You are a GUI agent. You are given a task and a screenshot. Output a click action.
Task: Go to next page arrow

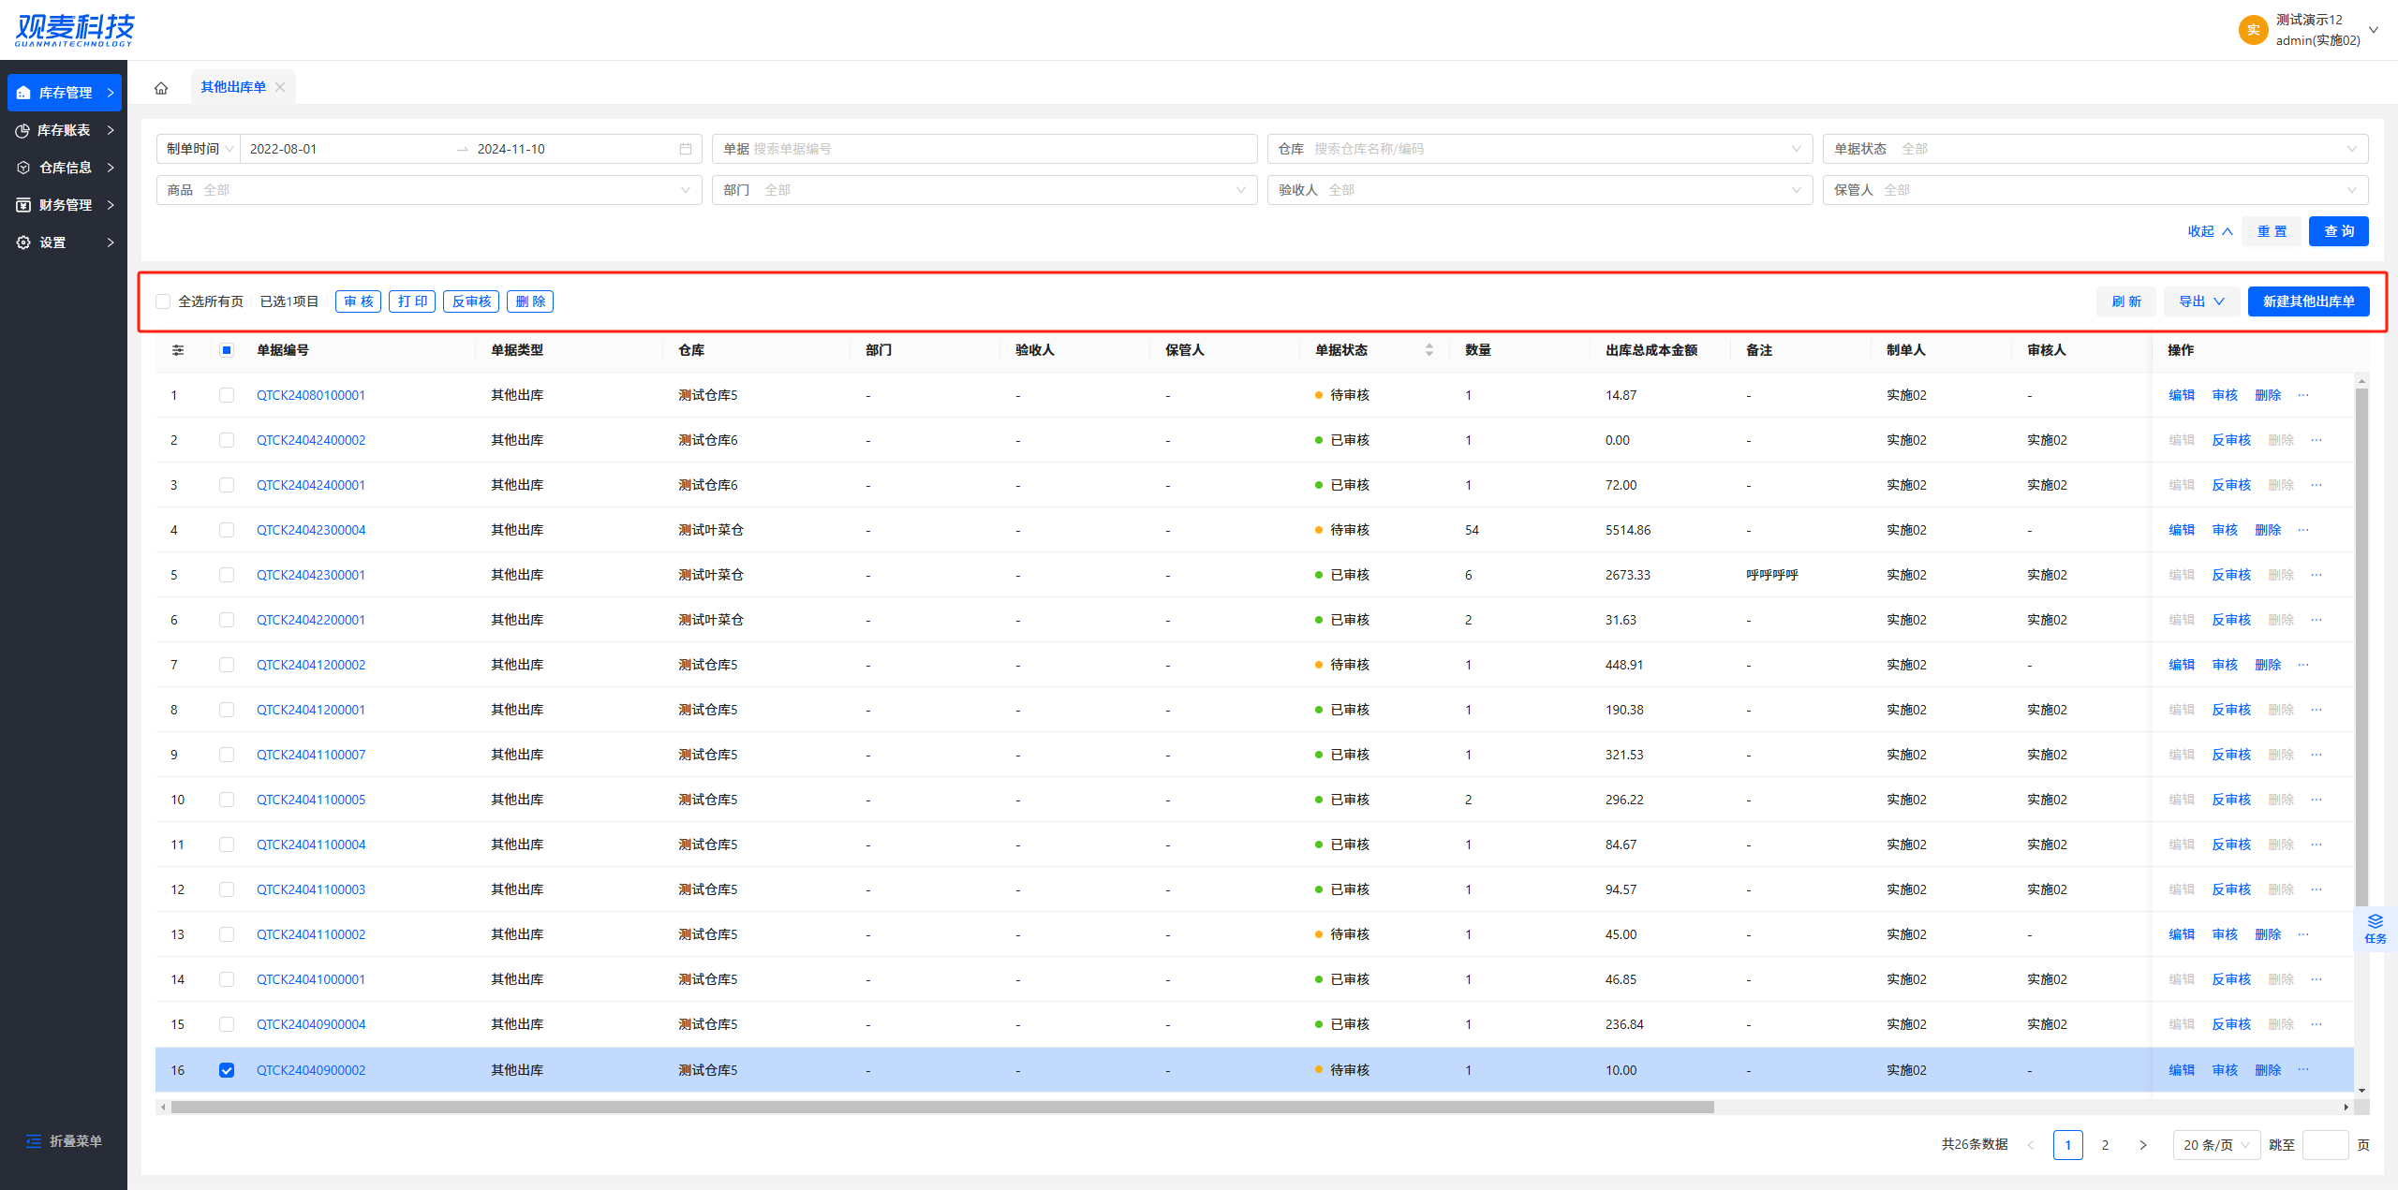[2142, 1145]
